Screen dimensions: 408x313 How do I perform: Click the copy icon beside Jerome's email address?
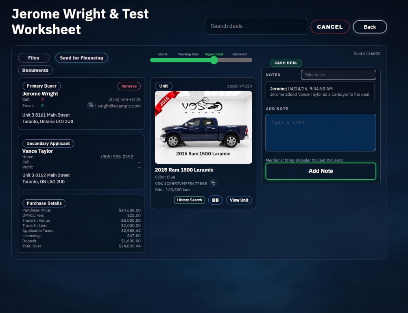point(90,105)
